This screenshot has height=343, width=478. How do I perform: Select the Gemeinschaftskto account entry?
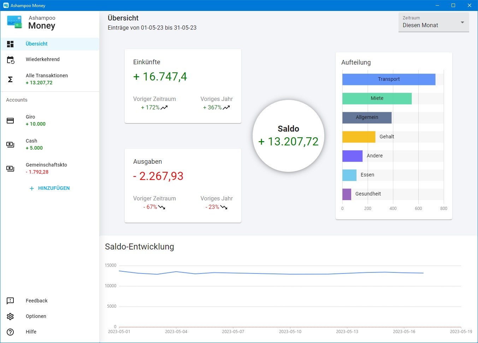(46, 168)
